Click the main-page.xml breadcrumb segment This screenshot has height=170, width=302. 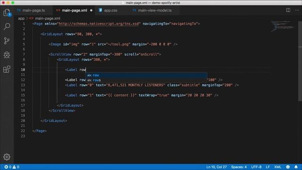[45, 18]
